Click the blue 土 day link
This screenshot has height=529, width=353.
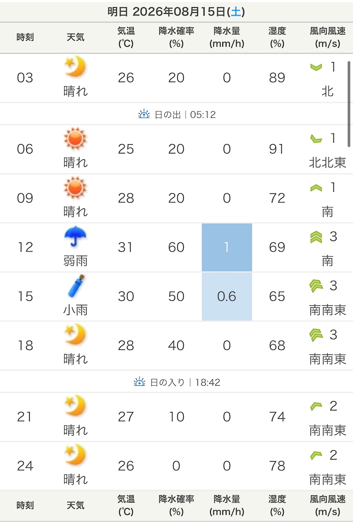click(236, 12)
